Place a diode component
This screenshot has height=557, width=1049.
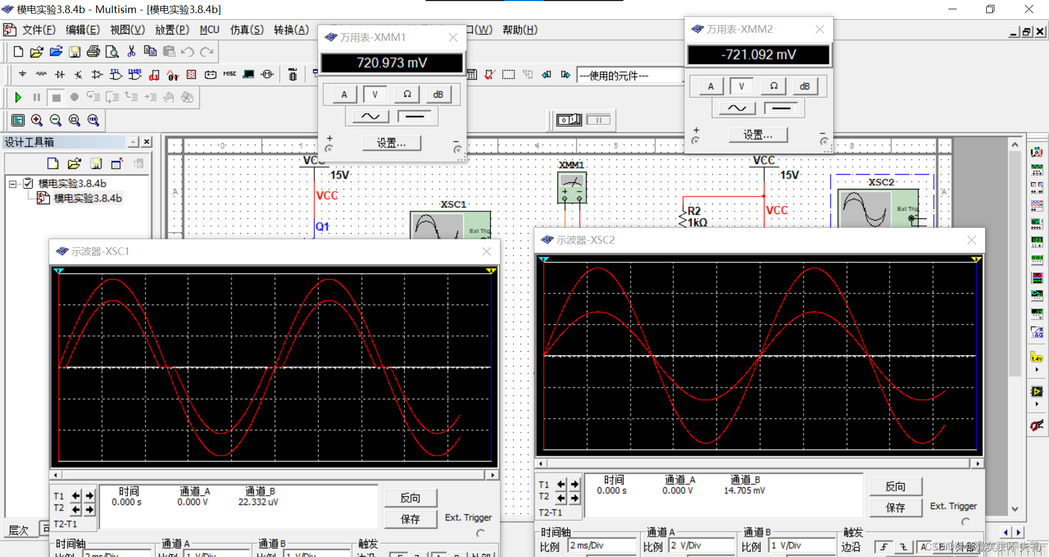60,74
